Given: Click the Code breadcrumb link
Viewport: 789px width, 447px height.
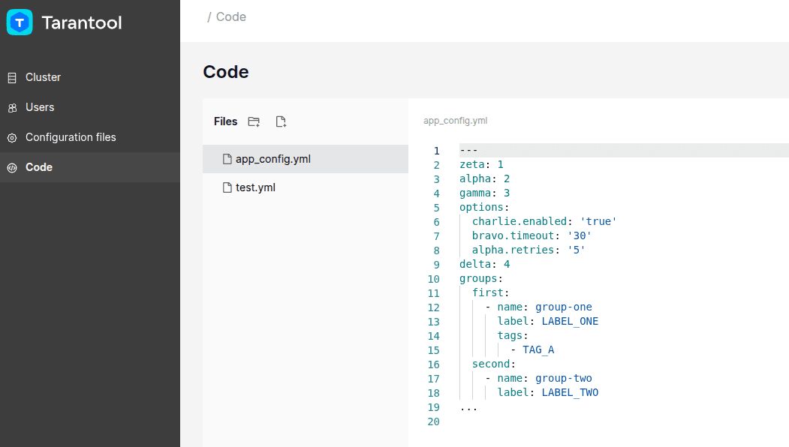Looking at the screenshot, I should click(x=231, y=17).
